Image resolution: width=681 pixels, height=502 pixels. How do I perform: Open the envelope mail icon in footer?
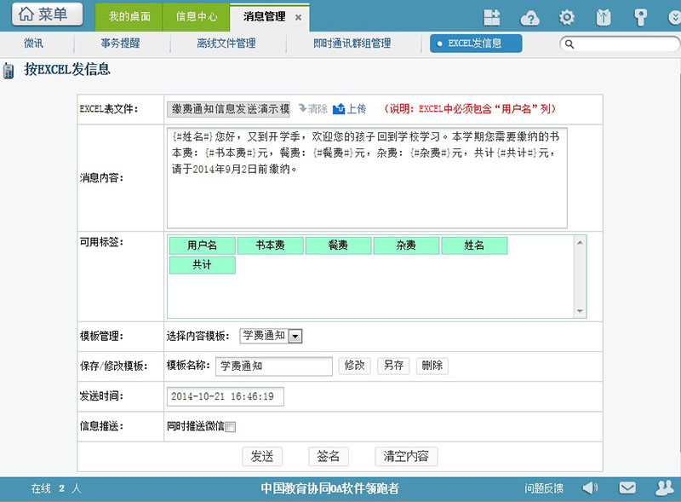click(627, 488)
